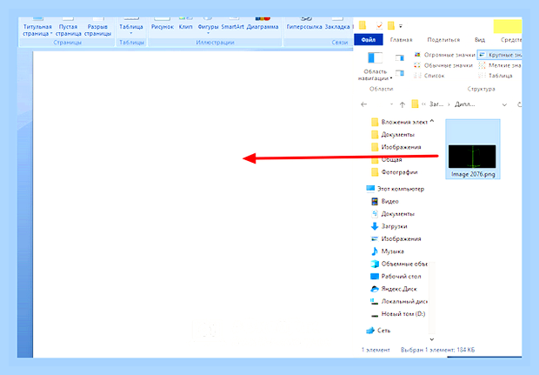Toggle the preview pane icon
The width and height of the screenshot is (539, 375).
click(x=399, y=57)
